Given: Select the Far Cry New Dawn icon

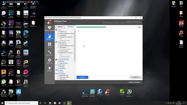Looking at the screenshot, I should pyautogui.click(x=26, y=73).
